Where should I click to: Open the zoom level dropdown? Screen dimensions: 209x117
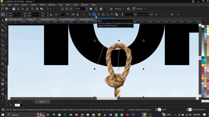(x=87, y=9)
